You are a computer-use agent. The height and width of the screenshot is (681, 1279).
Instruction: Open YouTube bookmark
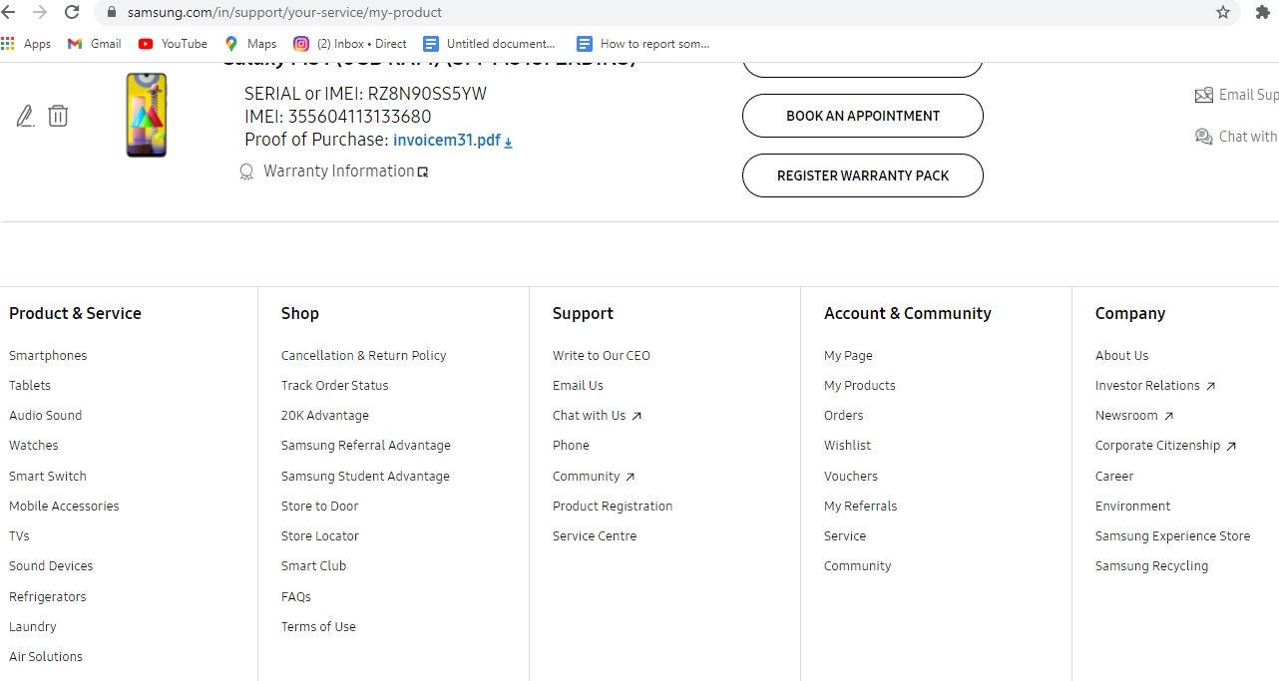[x=173, y=44]
